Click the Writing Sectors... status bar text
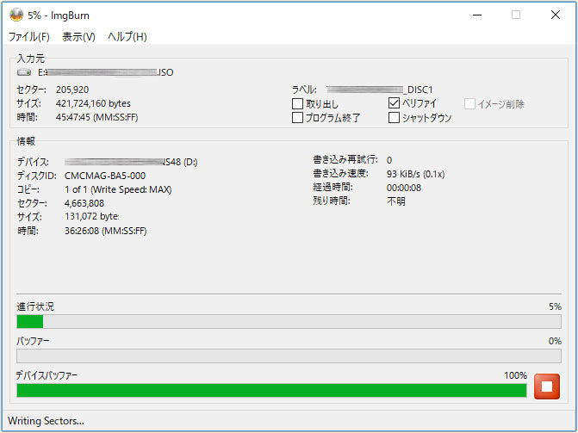Image resolution: width=578 pixels, height=433 pixels. [x=46, y=420]
